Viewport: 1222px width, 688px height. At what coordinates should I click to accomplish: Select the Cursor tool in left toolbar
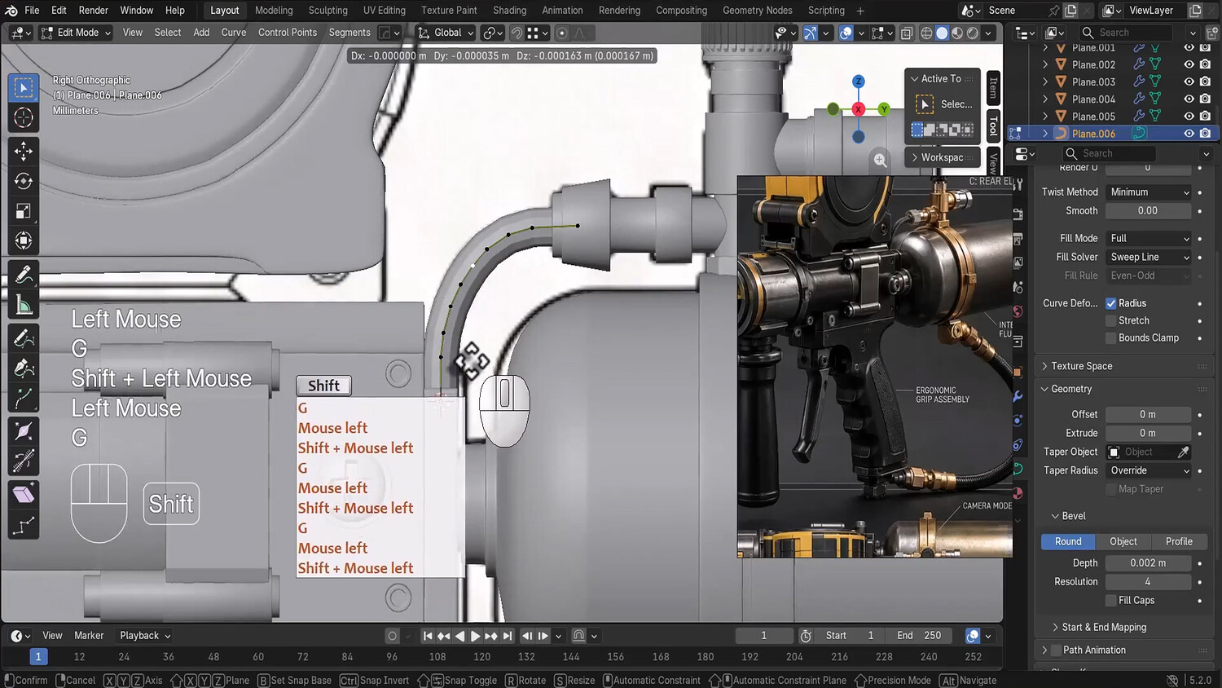tap(24, 117)
